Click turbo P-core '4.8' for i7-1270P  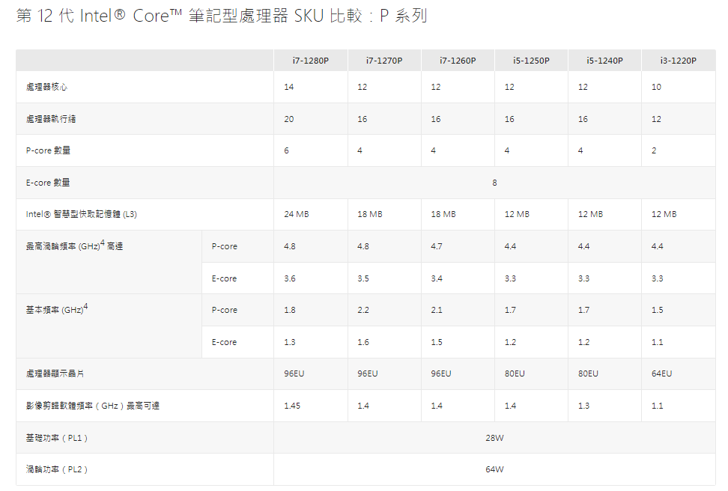(363, 246)
